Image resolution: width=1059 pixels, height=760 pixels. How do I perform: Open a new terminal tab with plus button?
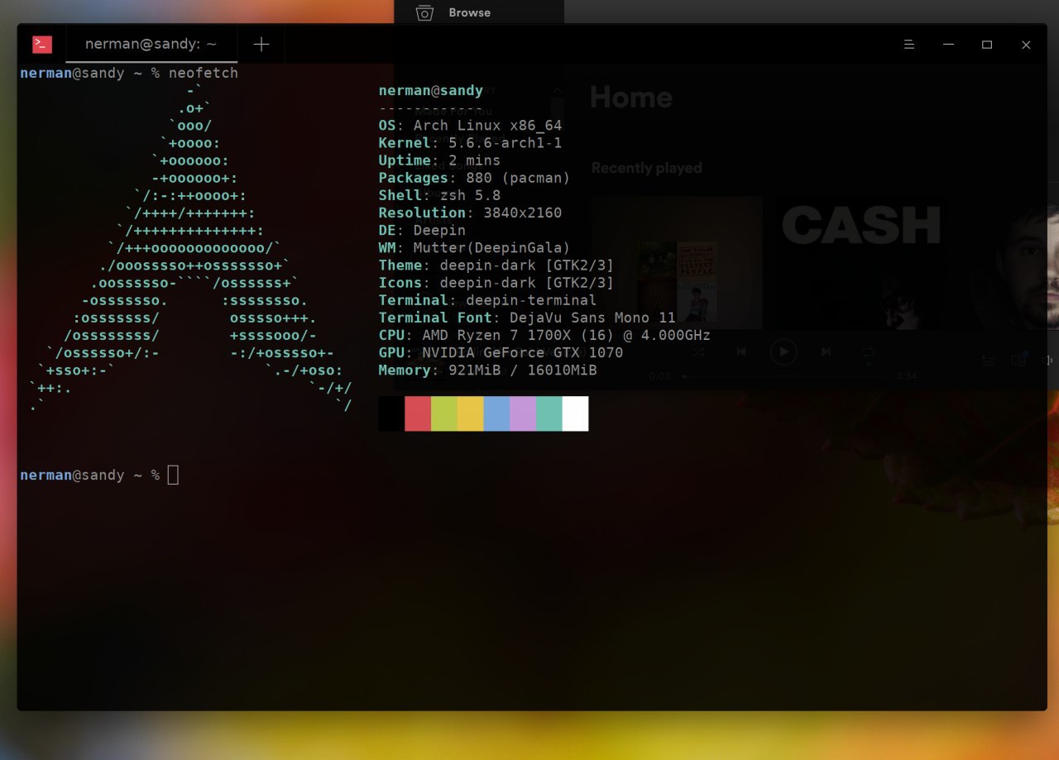261,45
